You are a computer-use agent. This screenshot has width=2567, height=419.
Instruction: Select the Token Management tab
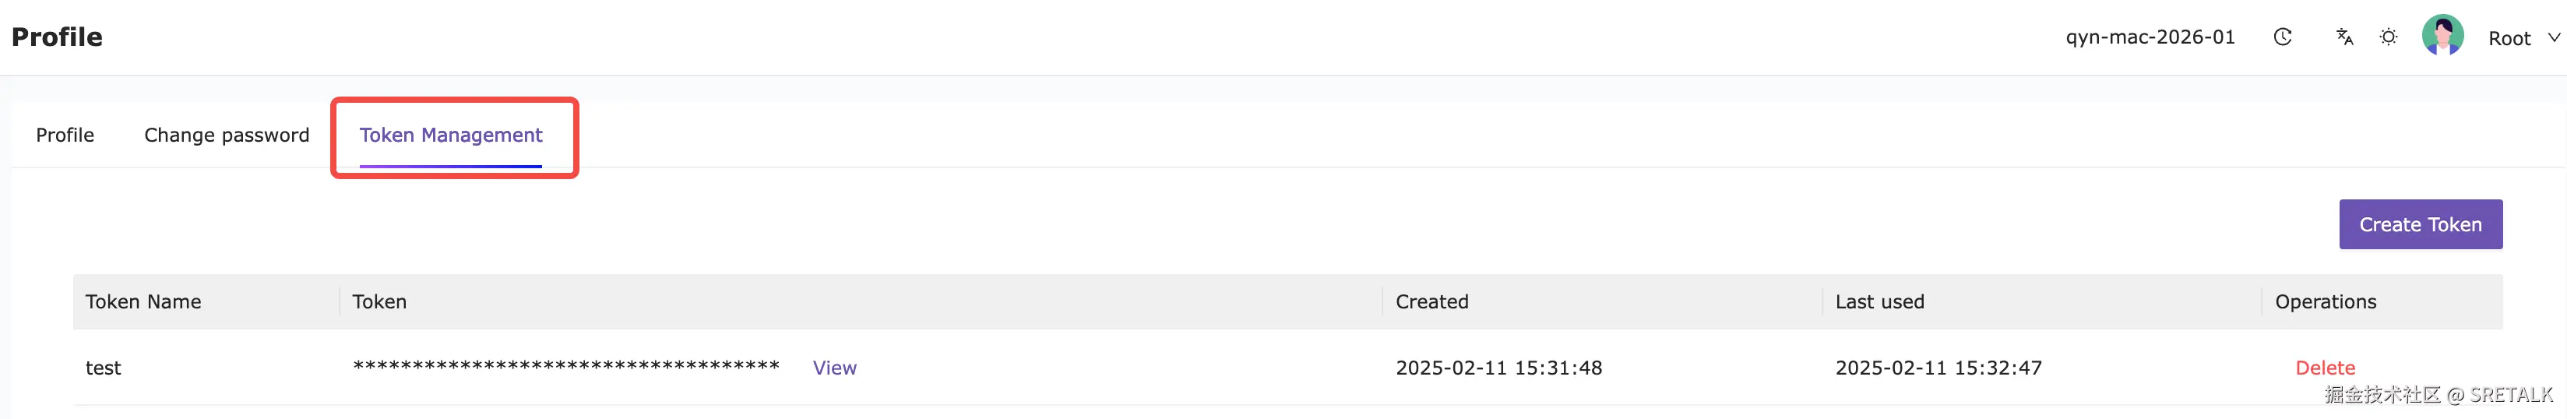click(x=450, y=135)
